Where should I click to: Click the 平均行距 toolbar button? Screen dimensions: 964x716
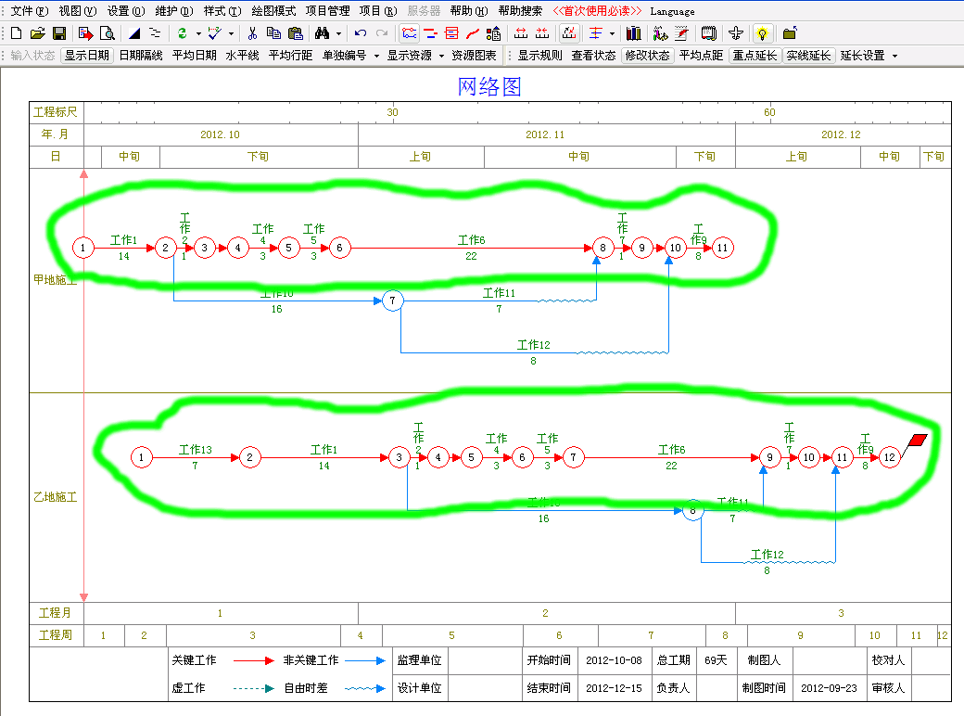[x=290, y=56]
